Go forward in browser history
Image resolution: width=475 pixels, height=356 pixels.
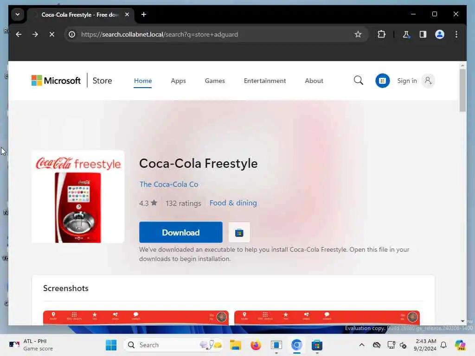35,34
